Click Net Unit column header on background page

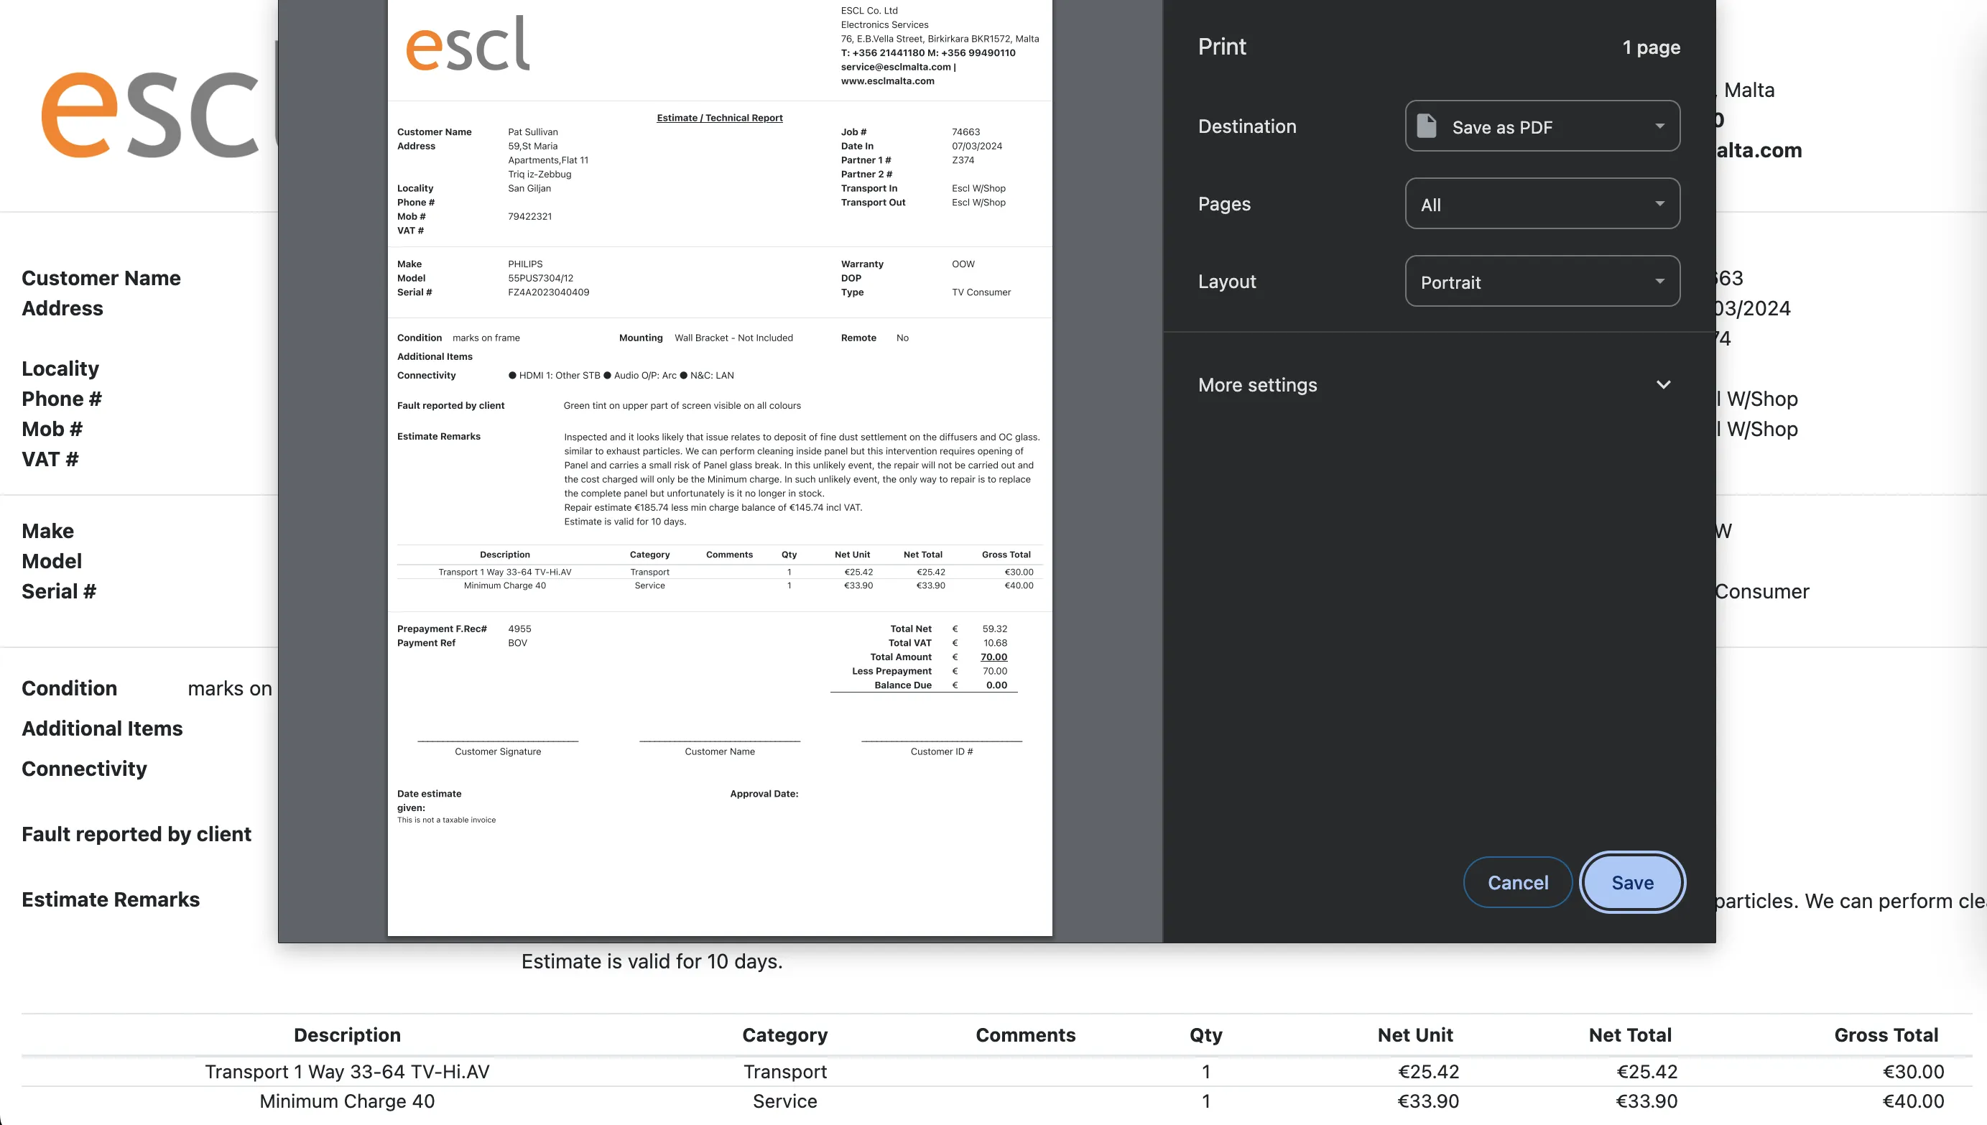[x=1414, y=1035]
